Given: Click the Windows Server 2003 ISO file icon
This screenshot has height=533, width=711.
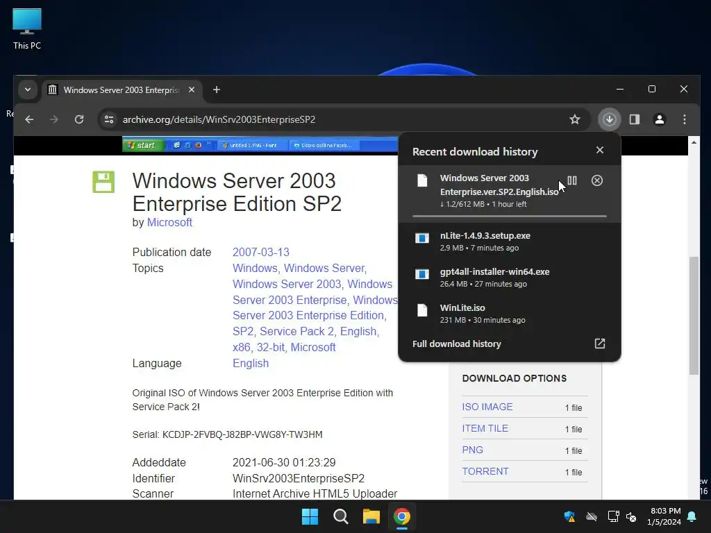Looking at the screenshot, I should click(x=422, y=180).
